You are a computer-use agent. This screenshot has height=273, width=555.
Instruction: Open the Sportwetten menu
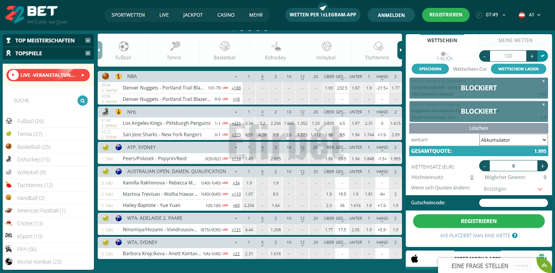pos(128,15)
